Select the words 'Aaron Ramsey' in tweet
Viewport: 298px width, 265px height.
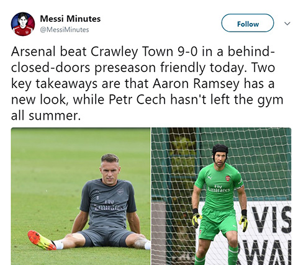(x=196, y=84)
